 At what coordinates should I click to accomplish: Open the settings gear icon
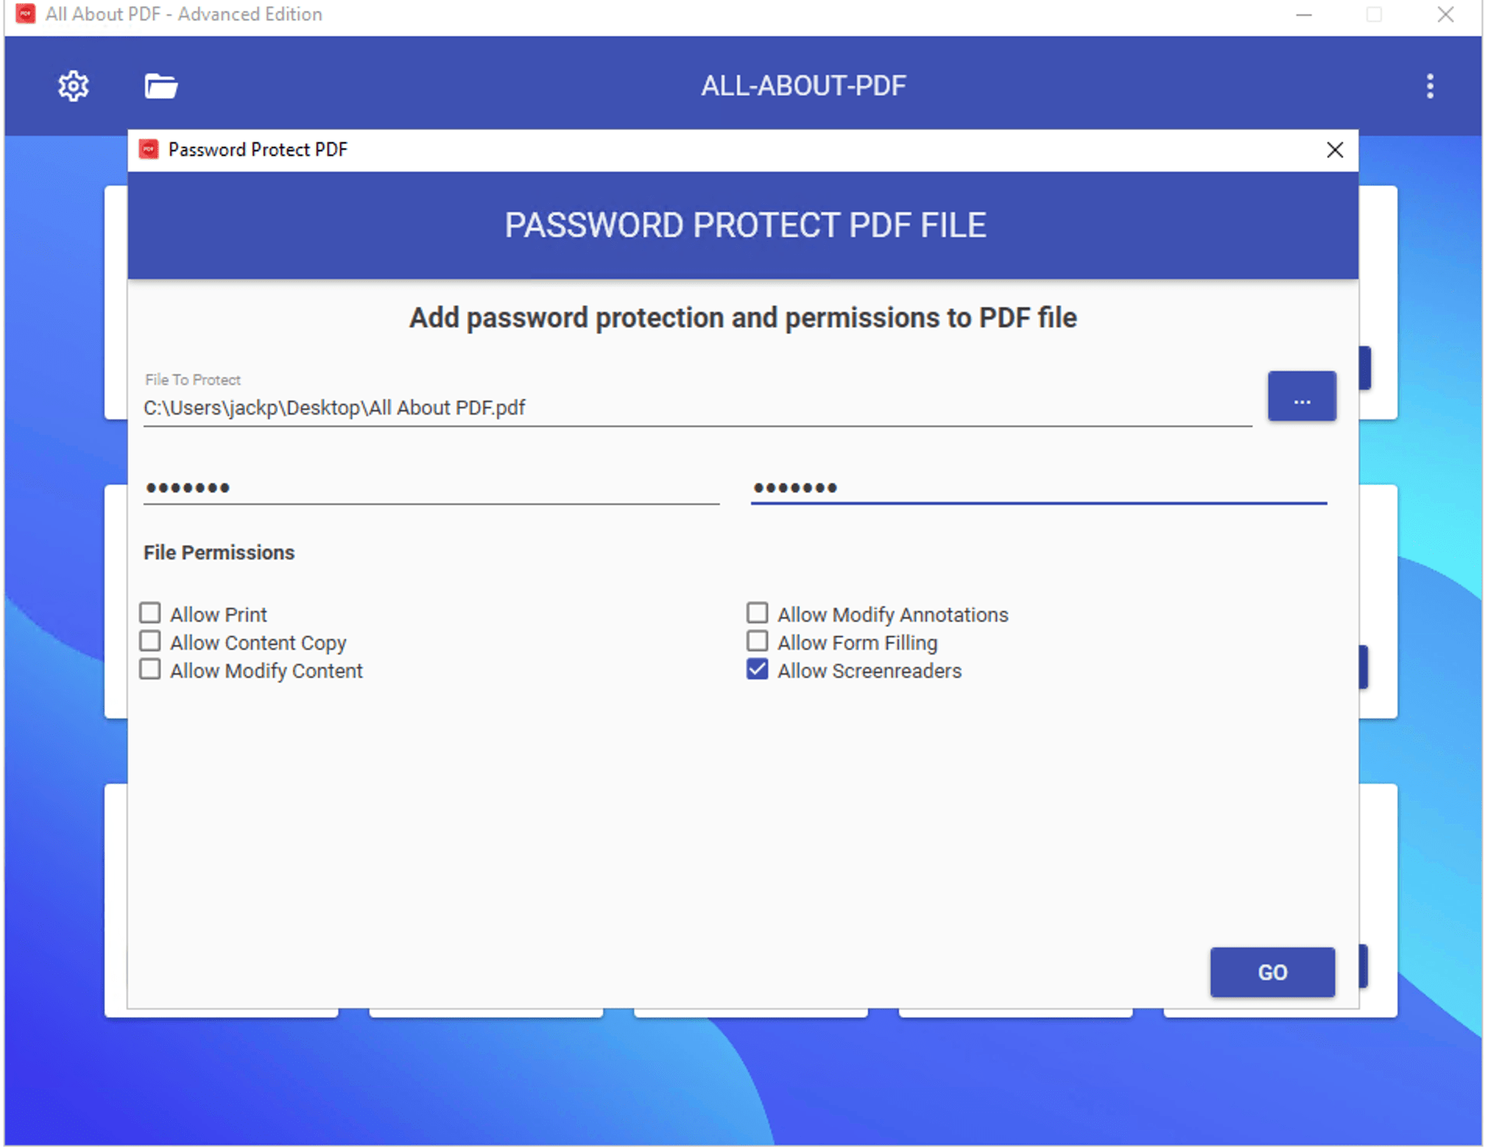click(x=73, y=86)
